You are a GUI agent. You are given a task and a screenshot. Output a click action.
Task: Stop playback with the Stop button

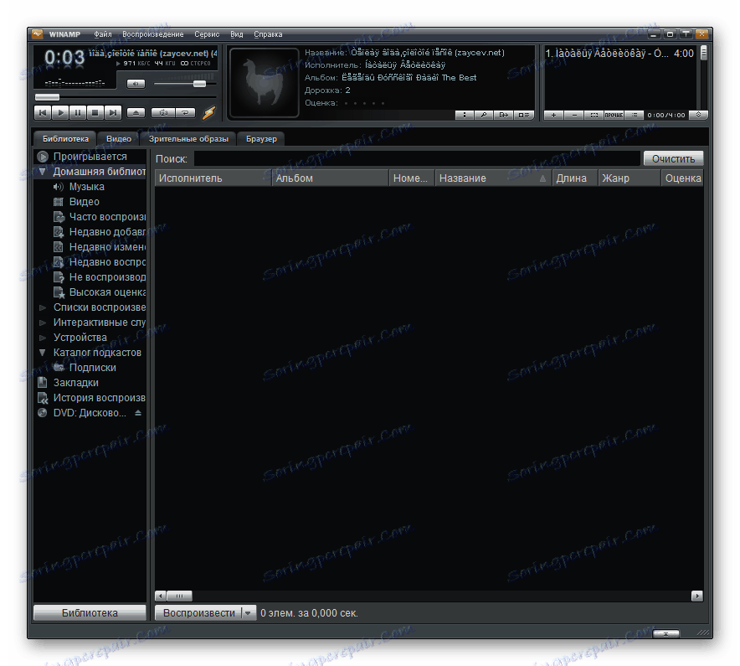(x=95, y=113)
